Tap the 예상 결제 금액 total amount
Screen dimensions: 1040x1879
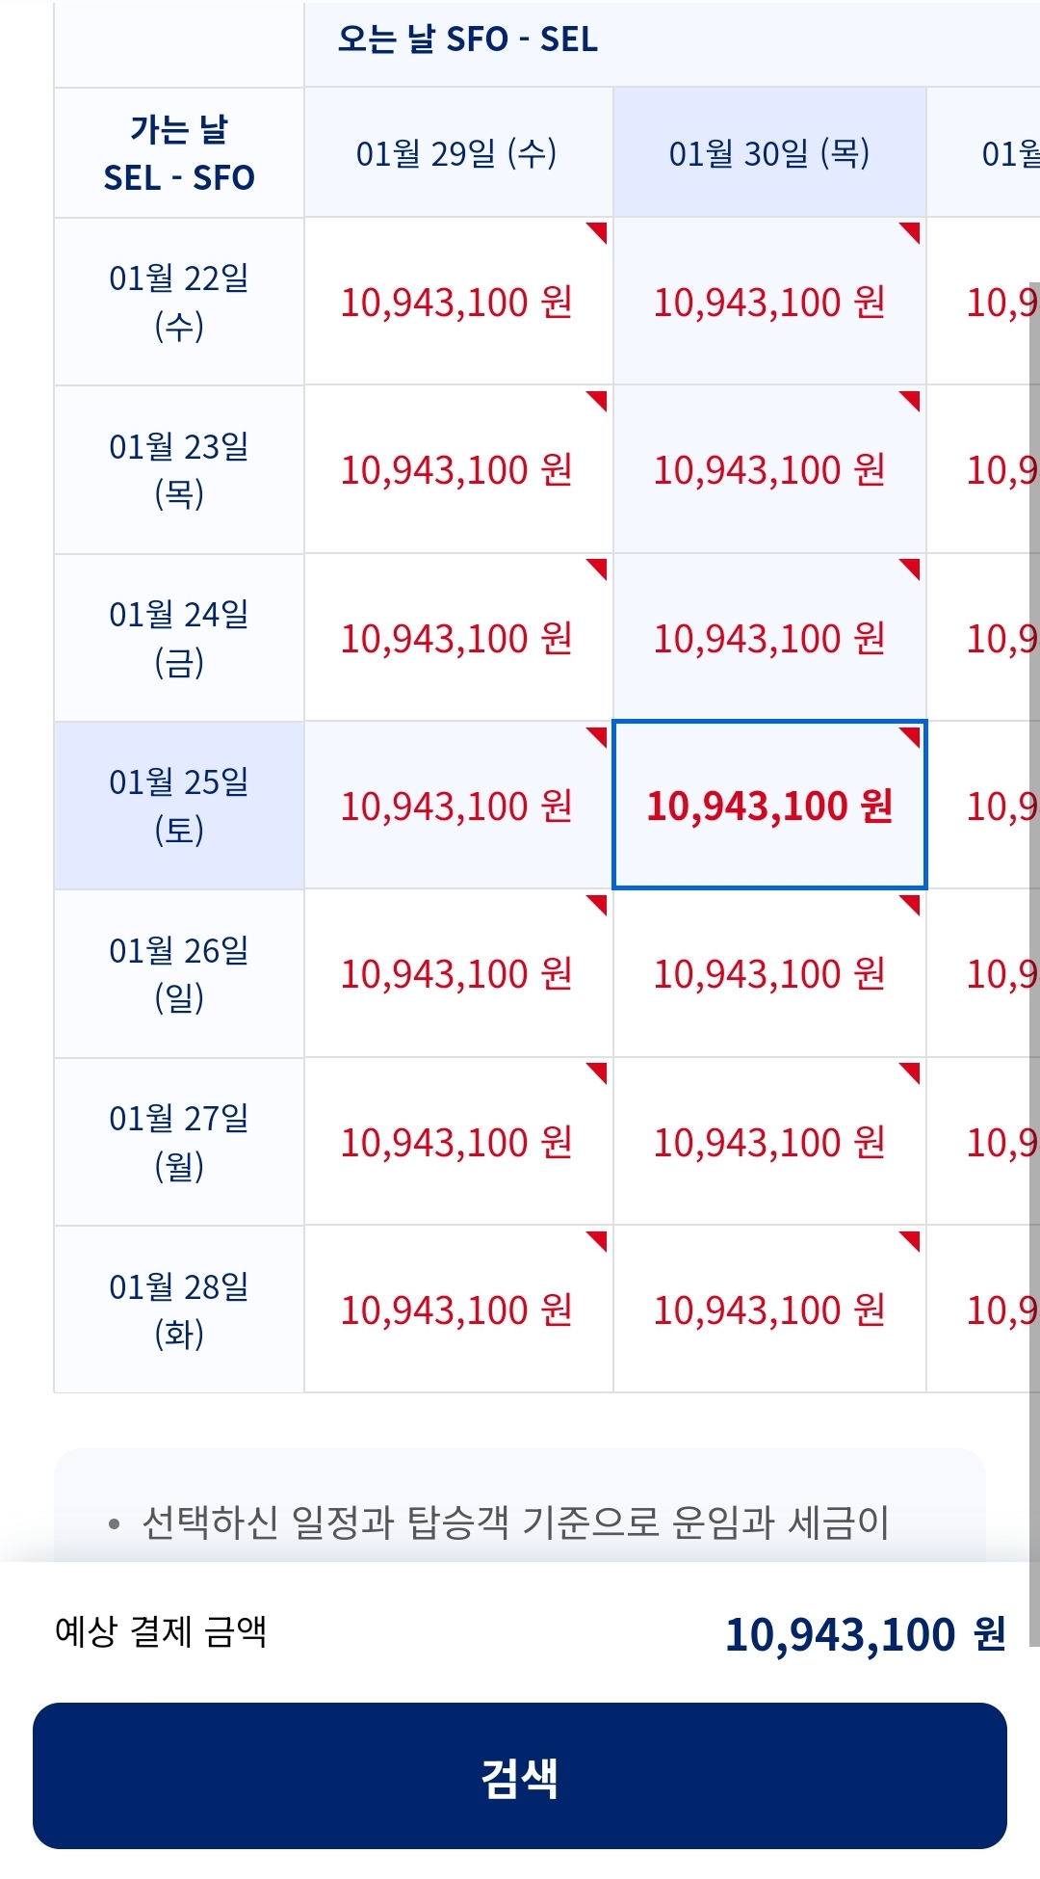click(865, 1634)
